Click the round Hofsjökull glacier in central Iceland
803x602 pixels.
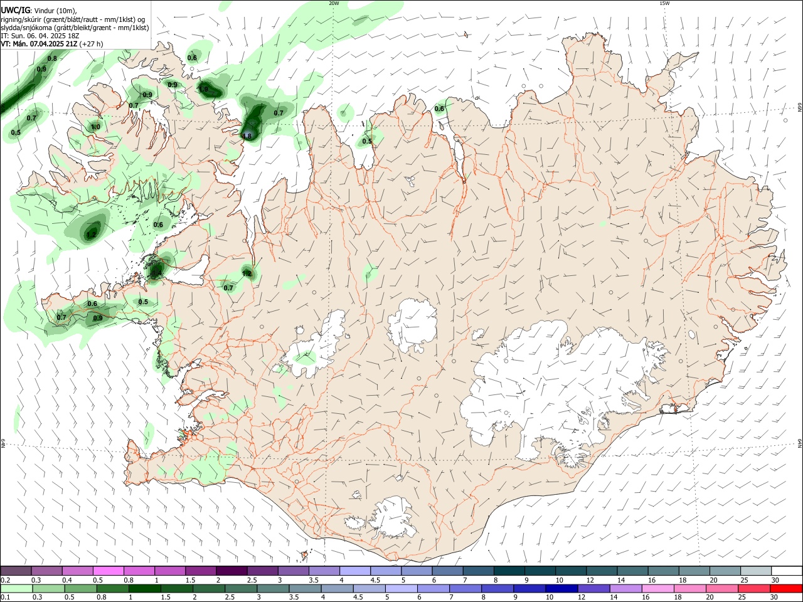(x=412, y=325)
